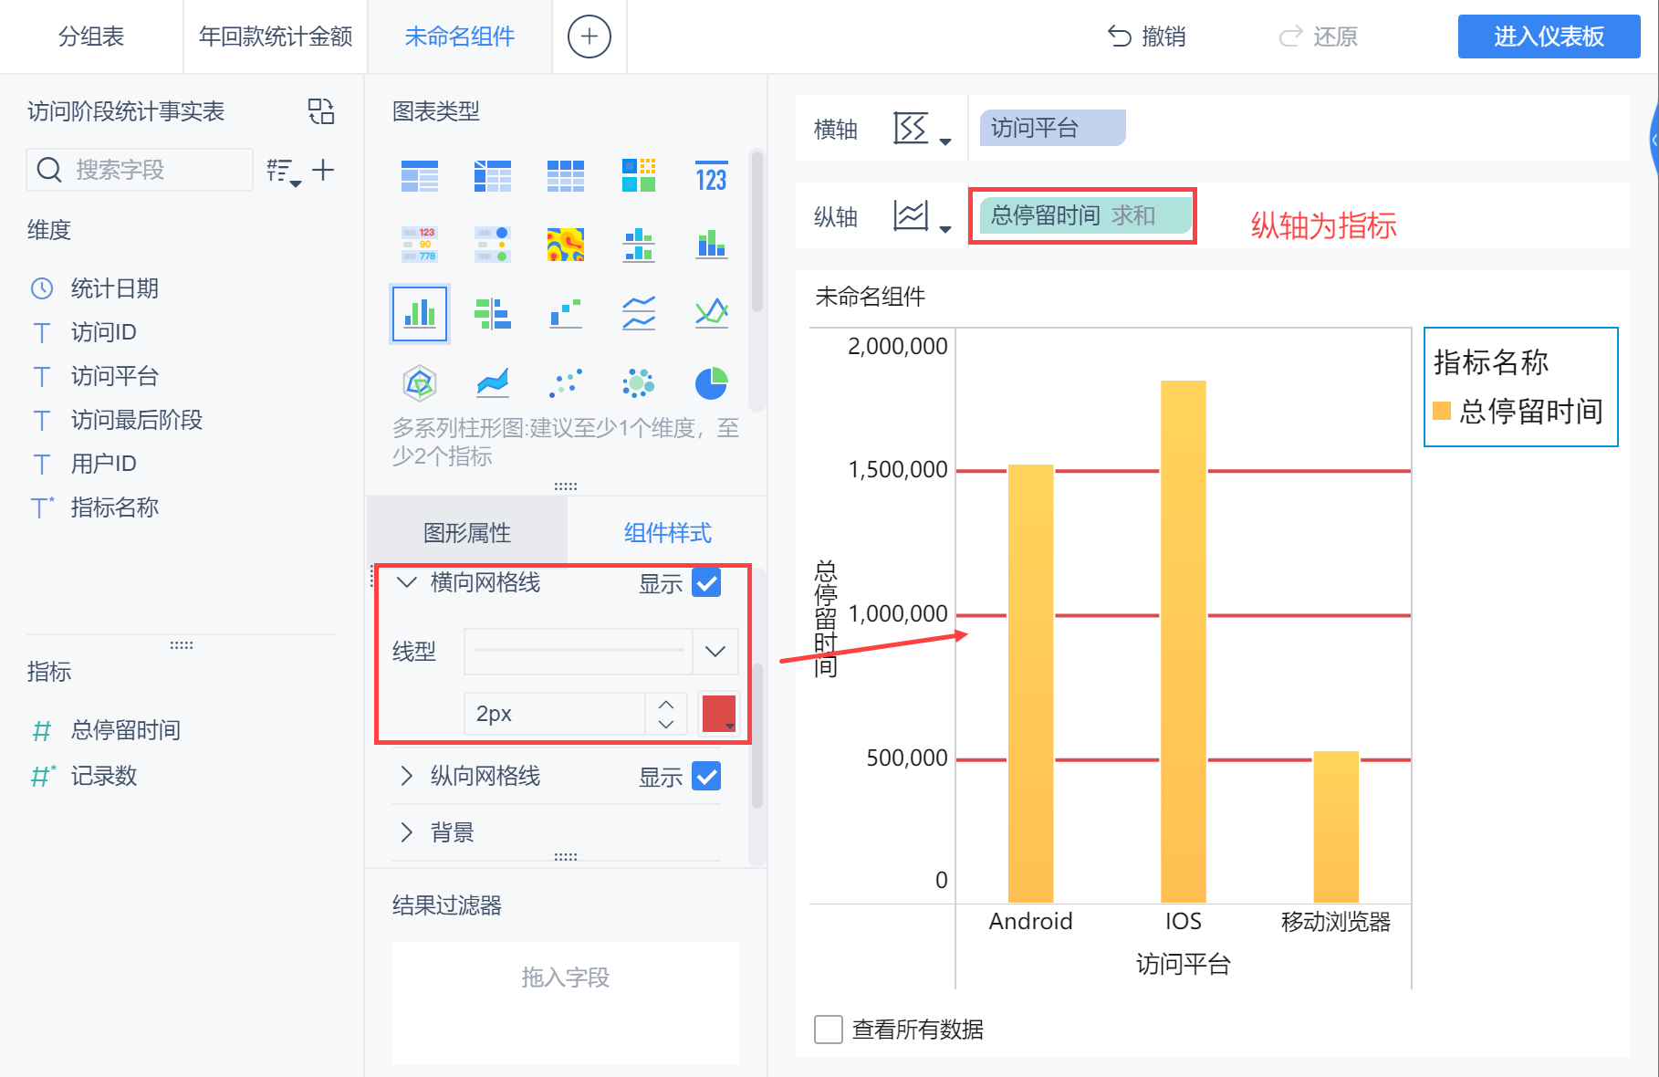Decrease the grid line width stepper
Screen dimensions: 1659x1077
(666, 724)
